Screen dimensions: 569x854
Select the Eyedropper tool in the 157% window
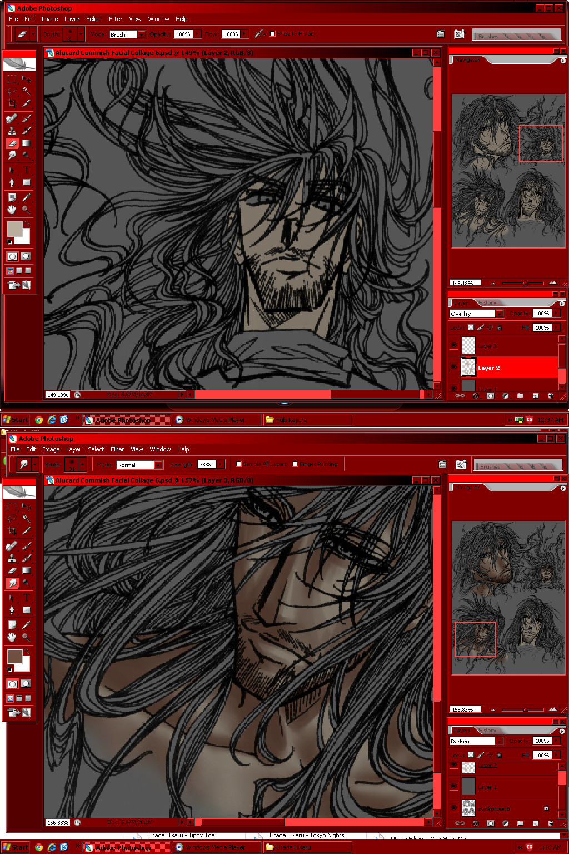point(26,625)
